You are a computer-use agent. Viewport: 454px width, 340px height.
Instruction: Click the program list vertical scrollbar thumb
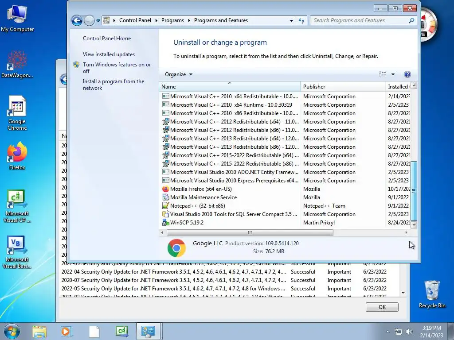click(414, 191)
